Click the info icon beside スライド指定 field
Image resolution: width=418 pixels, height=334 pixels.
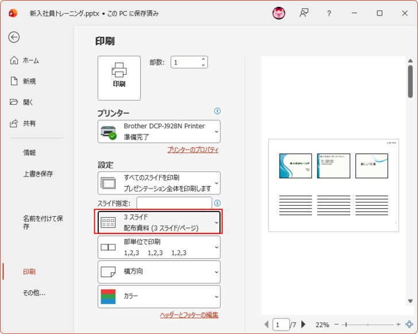(x=217, y=203)
